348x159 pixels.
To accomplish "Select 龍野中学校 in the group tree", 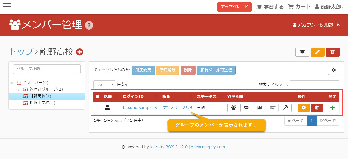I will pos(42,103).
